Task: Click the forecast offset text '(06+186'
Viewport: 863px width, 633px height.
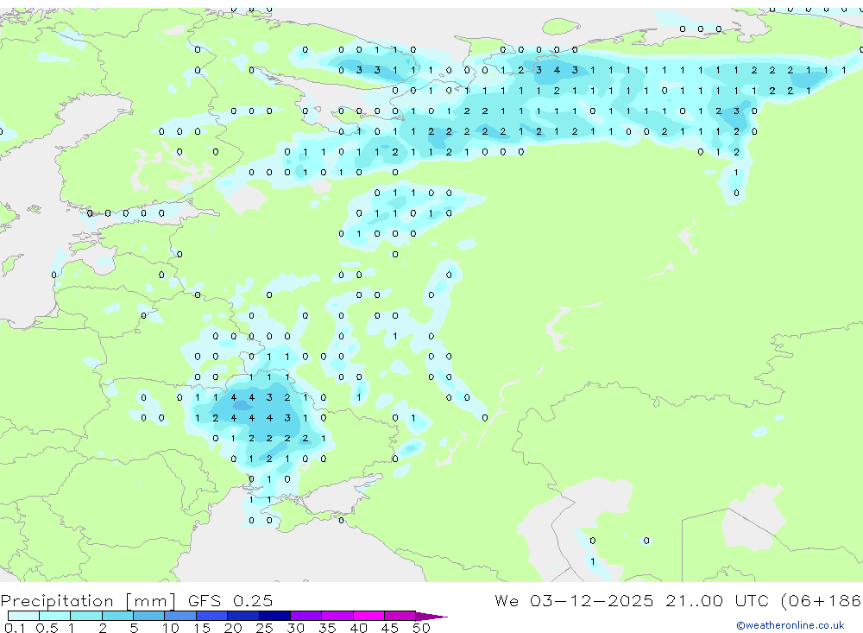Action: click(822, 601)
